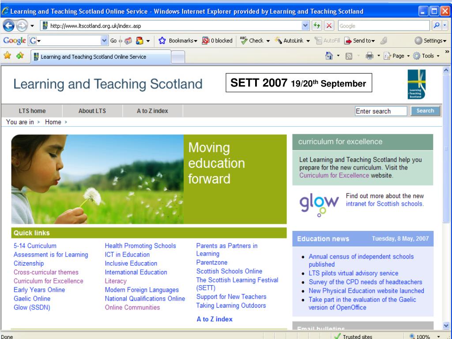Click the browser Forward arrow button
This screenshot has width=452, height=339.
pyautogui.click(x=22, y=26)
